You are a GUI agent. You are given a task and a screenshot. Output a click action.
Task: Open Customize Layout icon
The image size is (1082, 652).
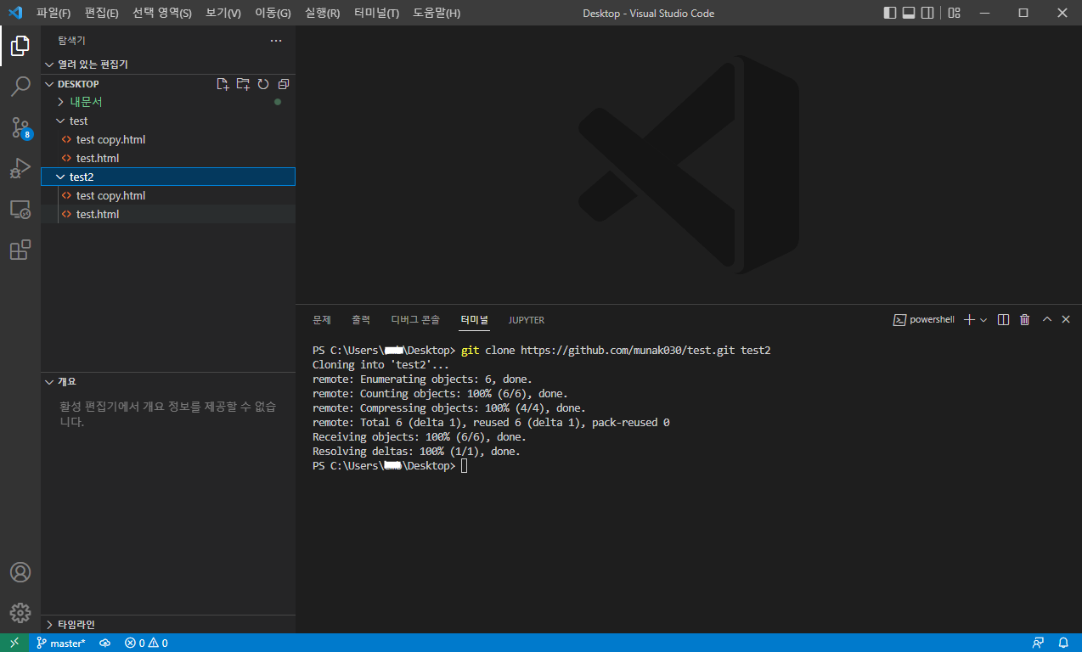(954, 13)
